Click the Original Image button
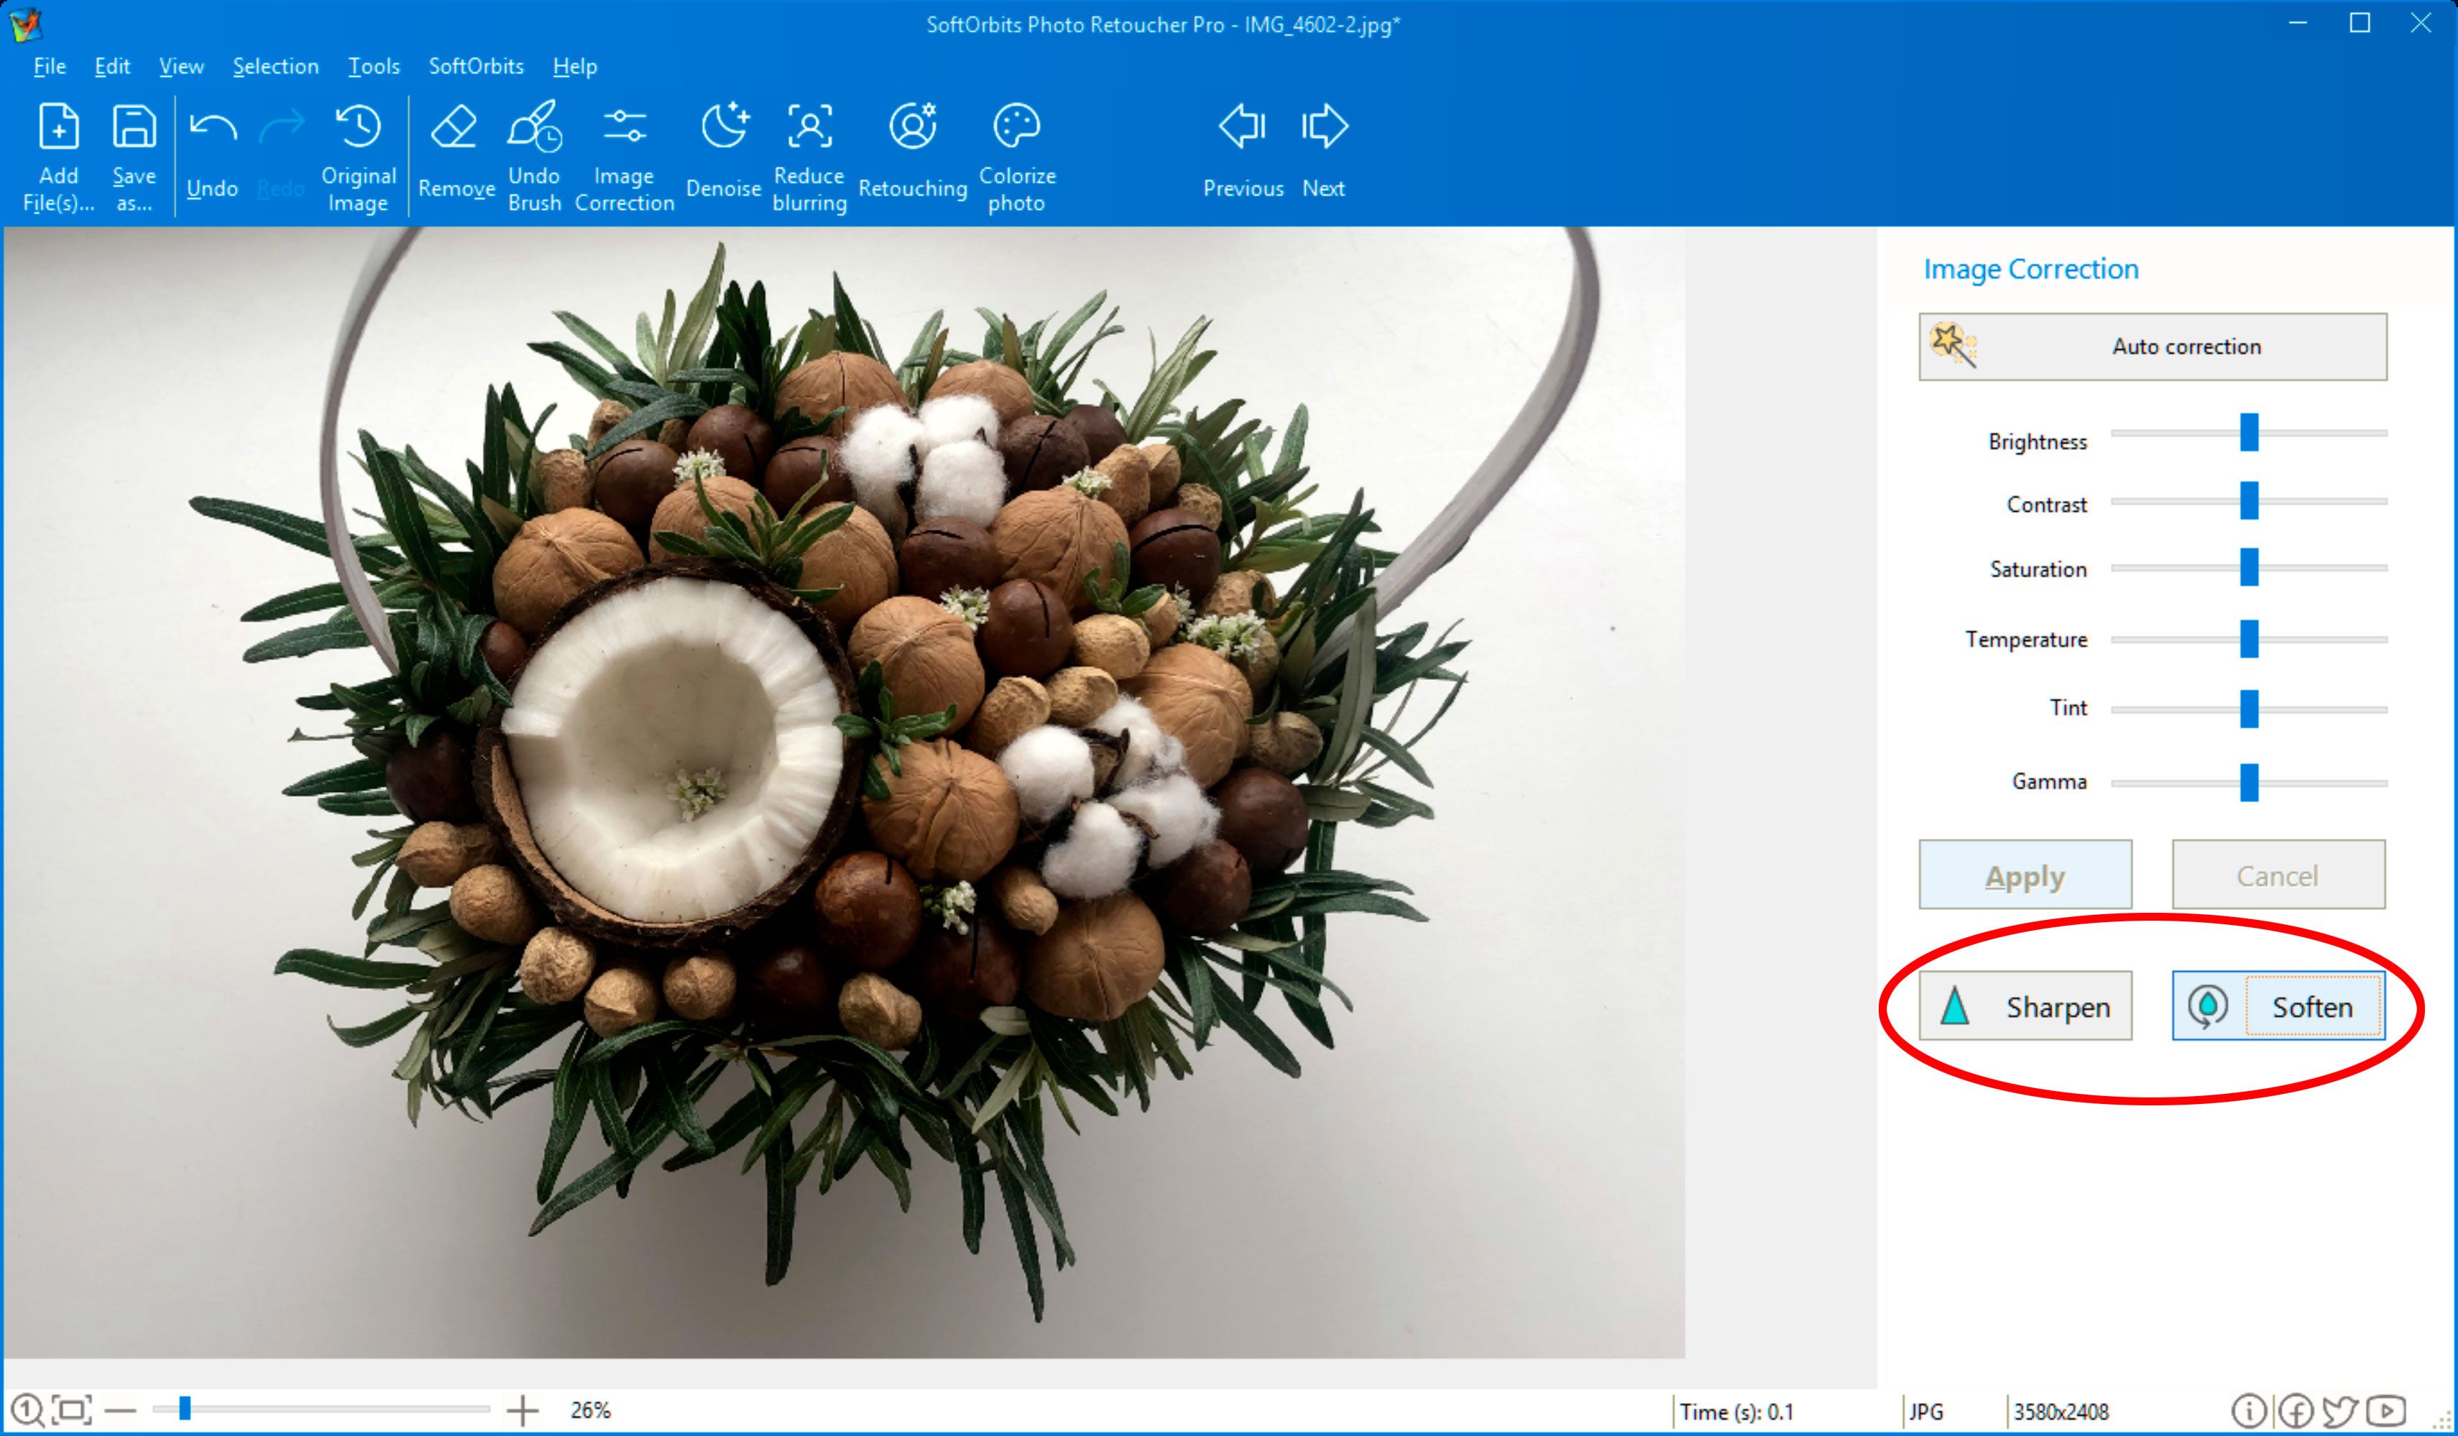The image size is (2458, 1436). 356,154
